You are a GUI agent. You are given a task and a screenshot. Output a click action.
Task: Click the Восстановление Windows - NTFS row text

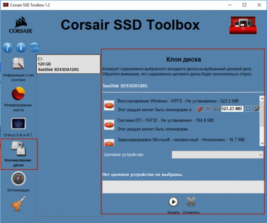click(178, 101)
